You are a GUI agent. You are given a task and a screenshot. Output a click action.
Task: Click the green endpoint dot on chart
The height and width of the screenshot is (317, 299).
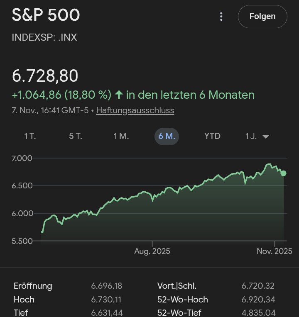tap(283, 173)
